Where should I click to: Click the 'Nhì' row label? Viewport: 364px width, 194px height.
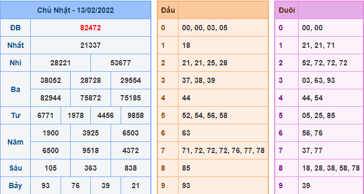click(15, 63)
